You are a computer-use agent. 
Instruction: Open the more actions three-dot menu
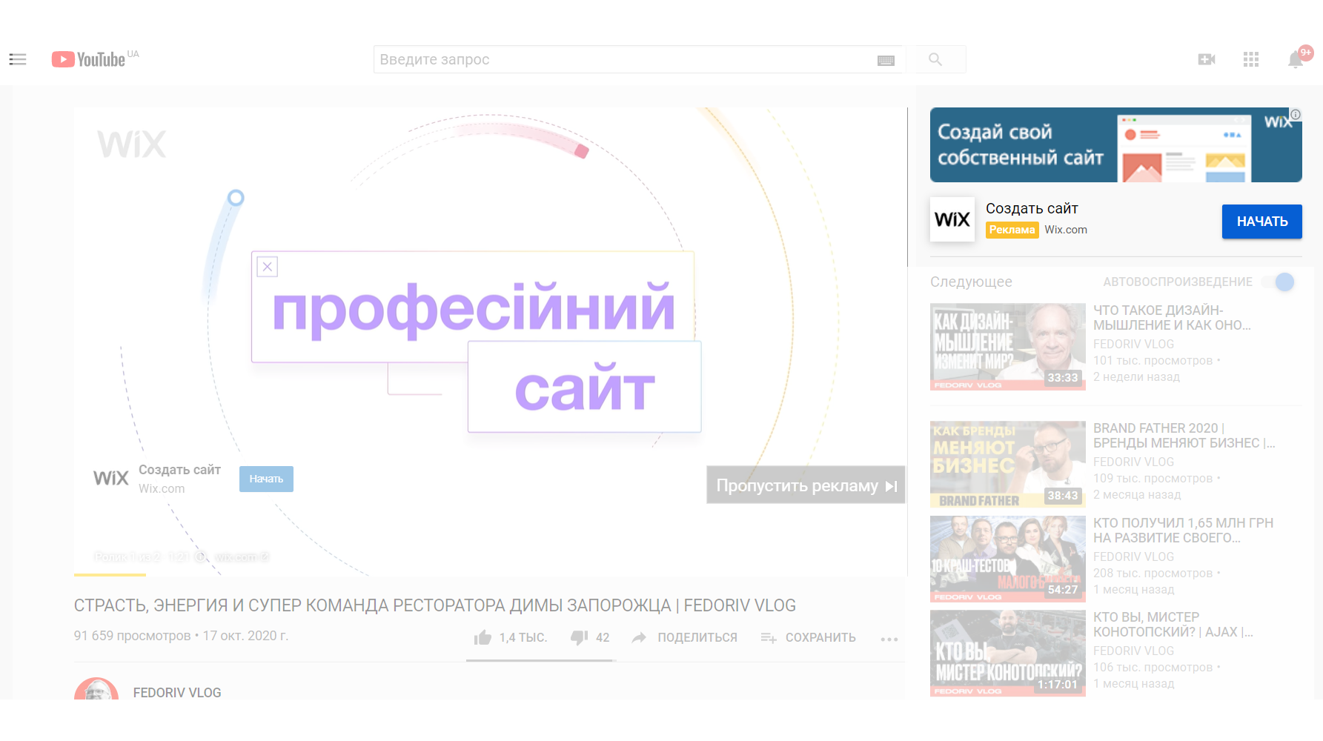pos(889,638)
